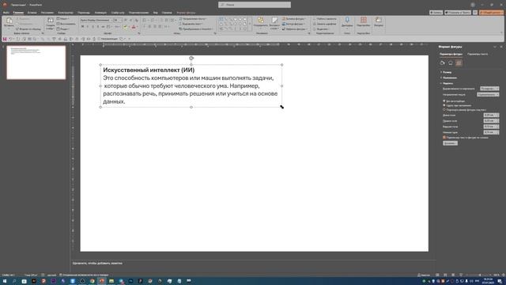This screenshot has height=285, width=506.
Task: Click the search box in the title bar
Action: coord(255,5)
